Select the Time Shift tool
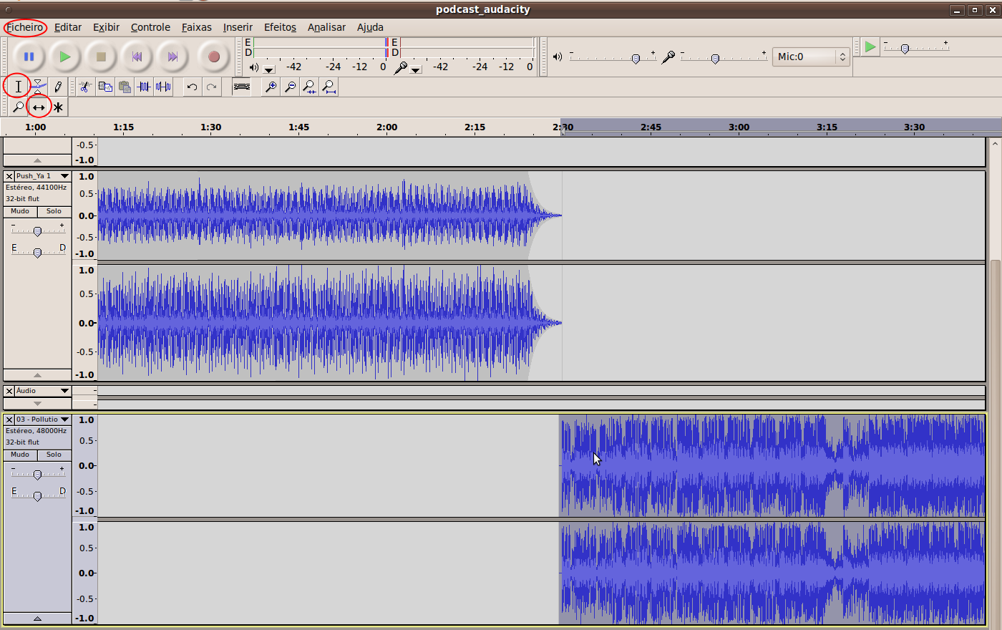Viewport: 1002px width, 630px height. (x=39, y=107)
